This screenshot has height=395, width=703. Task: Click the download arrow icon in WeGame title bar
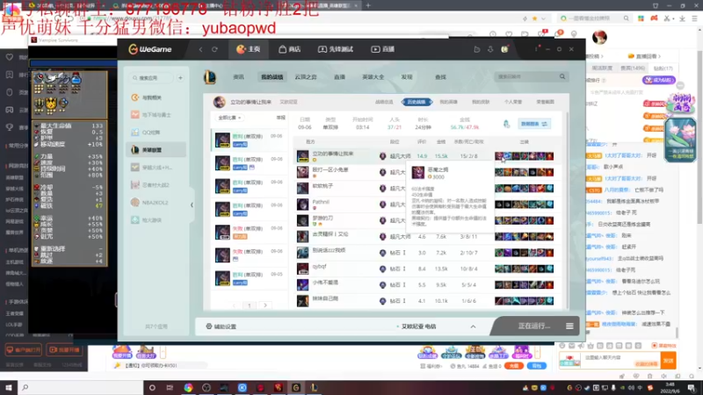tap(490, 49)
